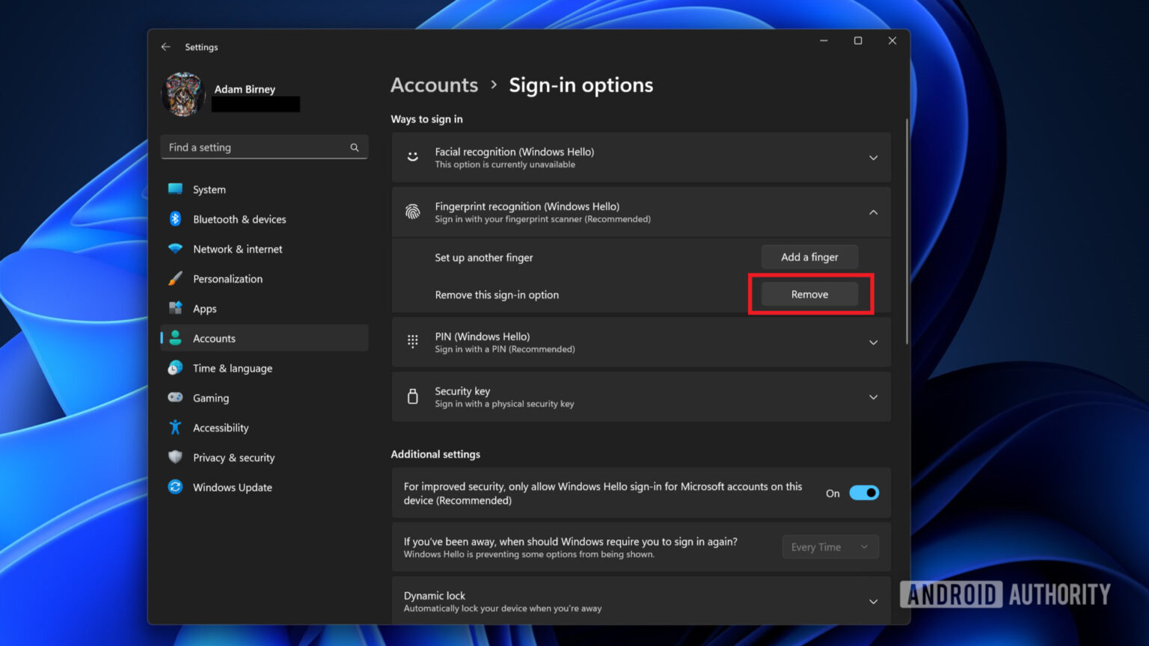Click the Remove button
This screenshot has height=646, width=1149.
(x=809, y=294)
